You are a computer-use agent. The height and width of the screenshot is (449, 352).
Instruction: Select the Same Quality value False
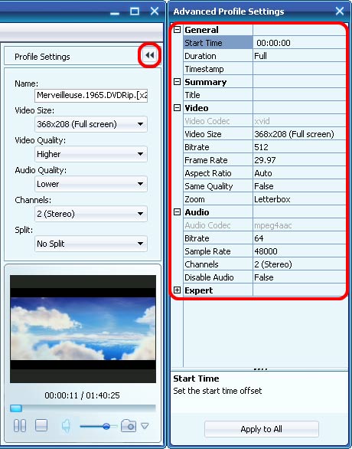299,186
